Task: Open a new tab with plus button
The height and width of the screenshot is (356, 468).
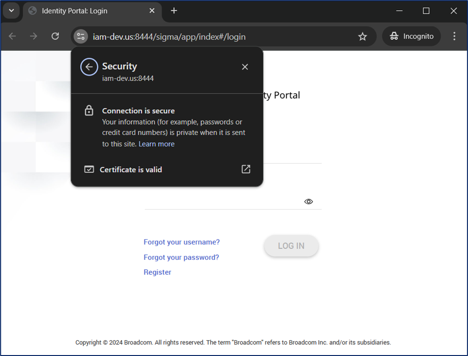Action: tap(174, 11)
